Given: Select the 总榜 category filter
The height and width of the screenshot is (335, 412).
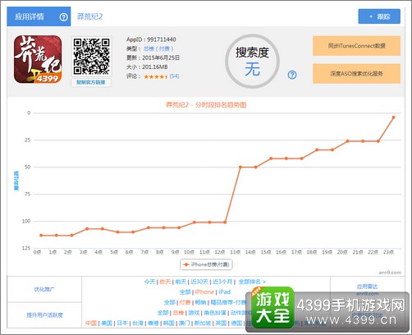Looking at the screenshot, I should point(178,313).
